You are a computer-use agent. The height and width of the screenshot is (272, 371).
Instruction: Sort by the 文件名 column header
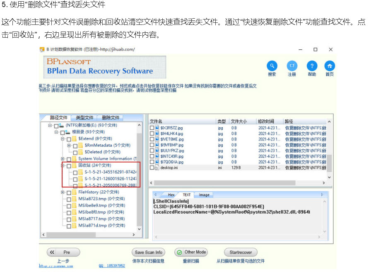pyautogui.click(x=182, y=121)
